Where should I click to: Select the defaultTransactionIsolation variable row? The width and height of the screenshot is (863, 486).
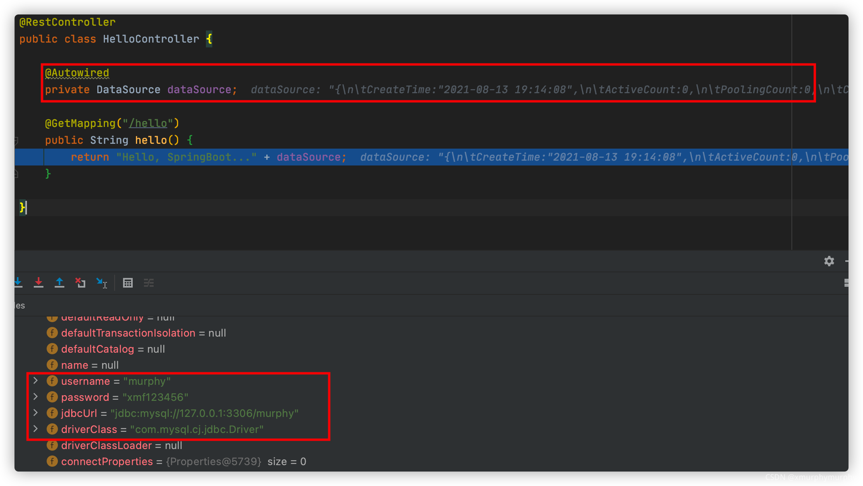pos(128,333)
